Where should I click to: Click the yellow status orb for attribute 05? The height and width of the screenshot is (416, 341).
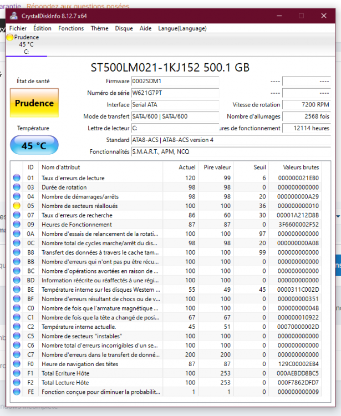click(17, 206)
